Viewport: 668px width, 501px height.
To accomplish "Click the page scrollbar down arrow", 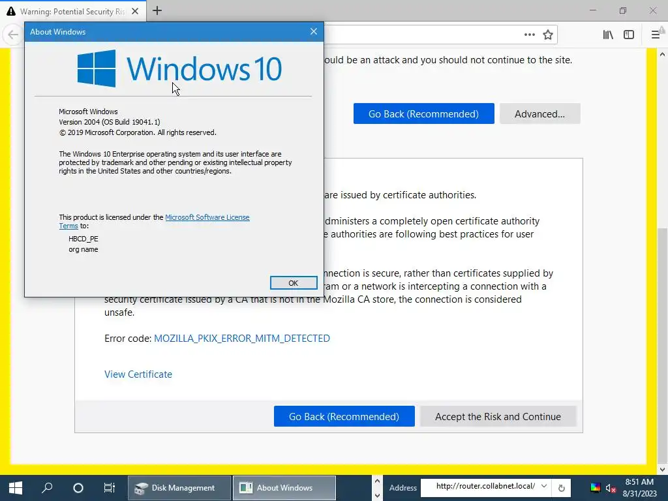I will click(662, 469).
